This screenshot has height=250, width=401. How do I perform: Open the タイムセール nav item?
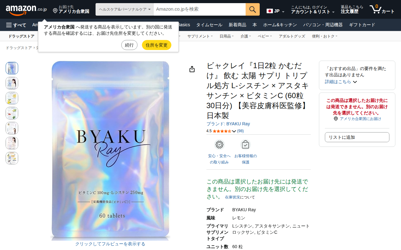click(209, 25)
